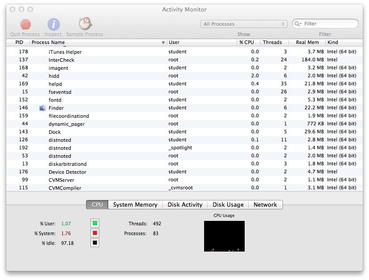
Task: Click the CPU Usage graph
Action: (x=224, y=236)
